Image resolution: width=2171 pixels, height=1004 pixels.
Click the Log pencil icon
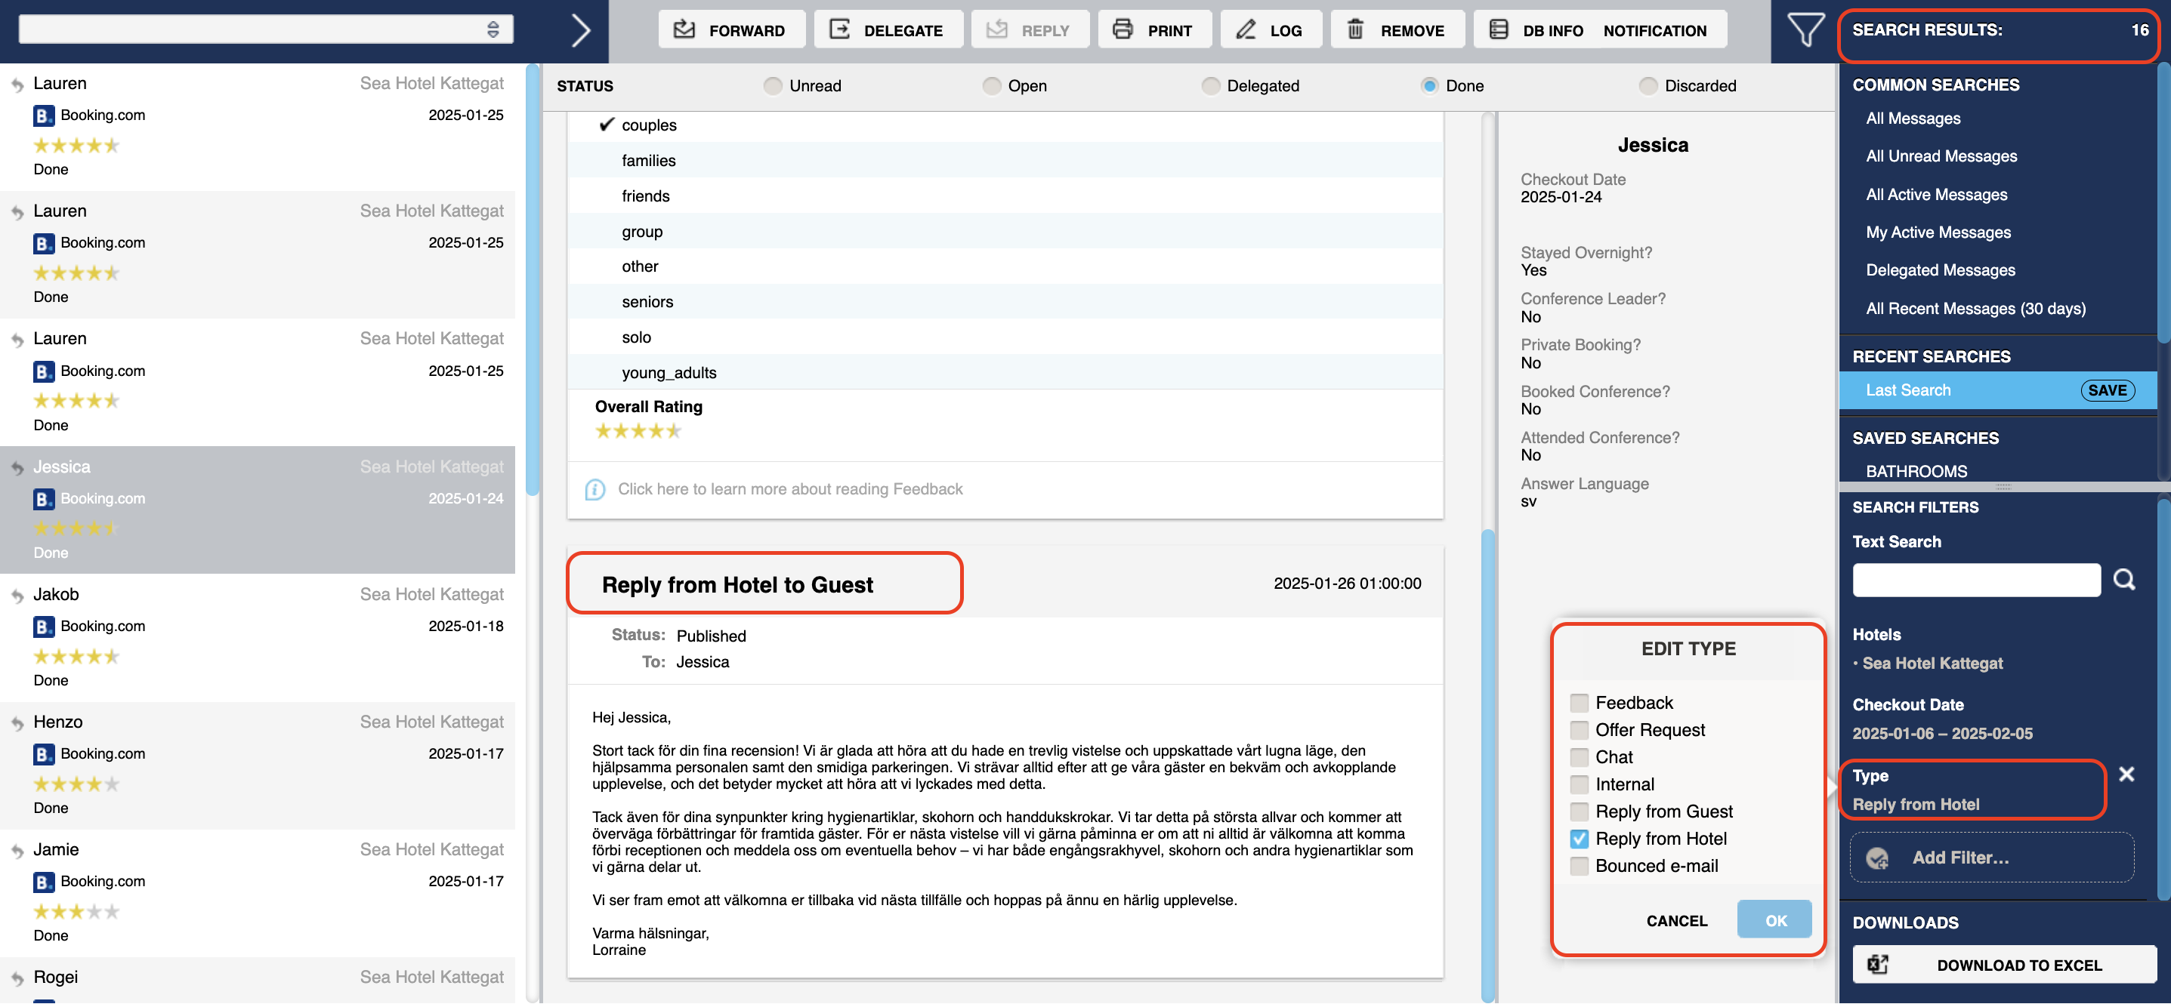coord(1246,29)
